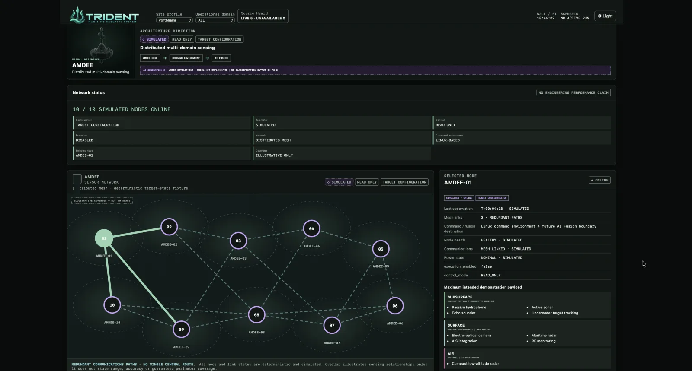
Task: Click TARGET CONFIGURATION badge under Architecture Direction
Action: [219, 39]
